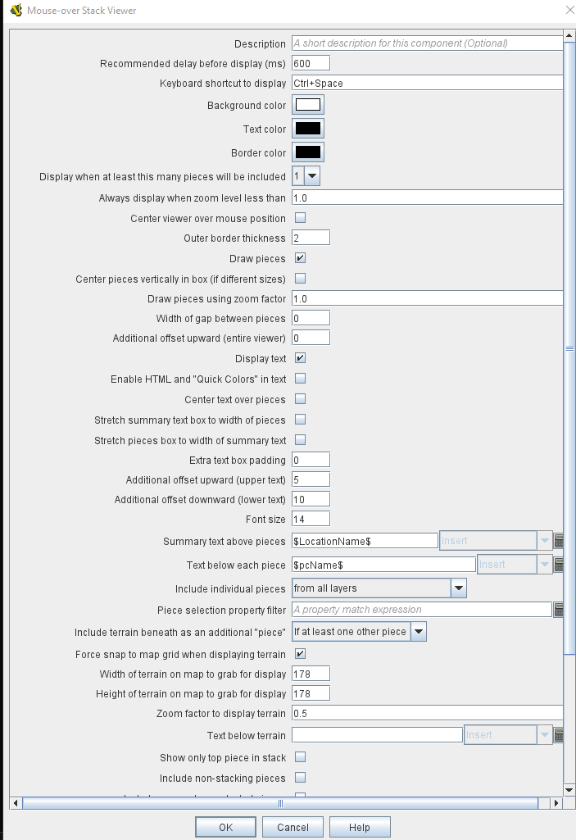
Task: Click Height of terrain on map field
Action: pyautogui.click(x=311, y=694)
